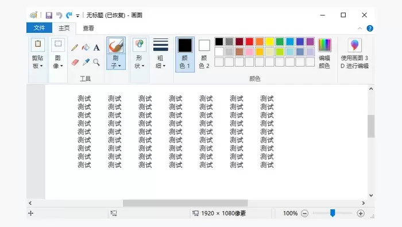The width and height of the screenshot is (402, 227).
Task: Click the Tools (工具) group label
Action: tap(86, 79)
